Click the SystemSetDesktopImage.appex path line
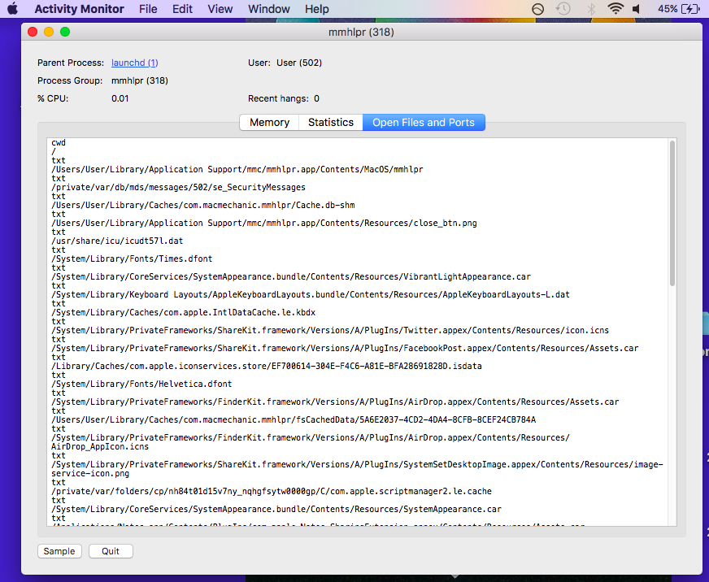This screenshot has width=709, height=582. coord(357,469)
